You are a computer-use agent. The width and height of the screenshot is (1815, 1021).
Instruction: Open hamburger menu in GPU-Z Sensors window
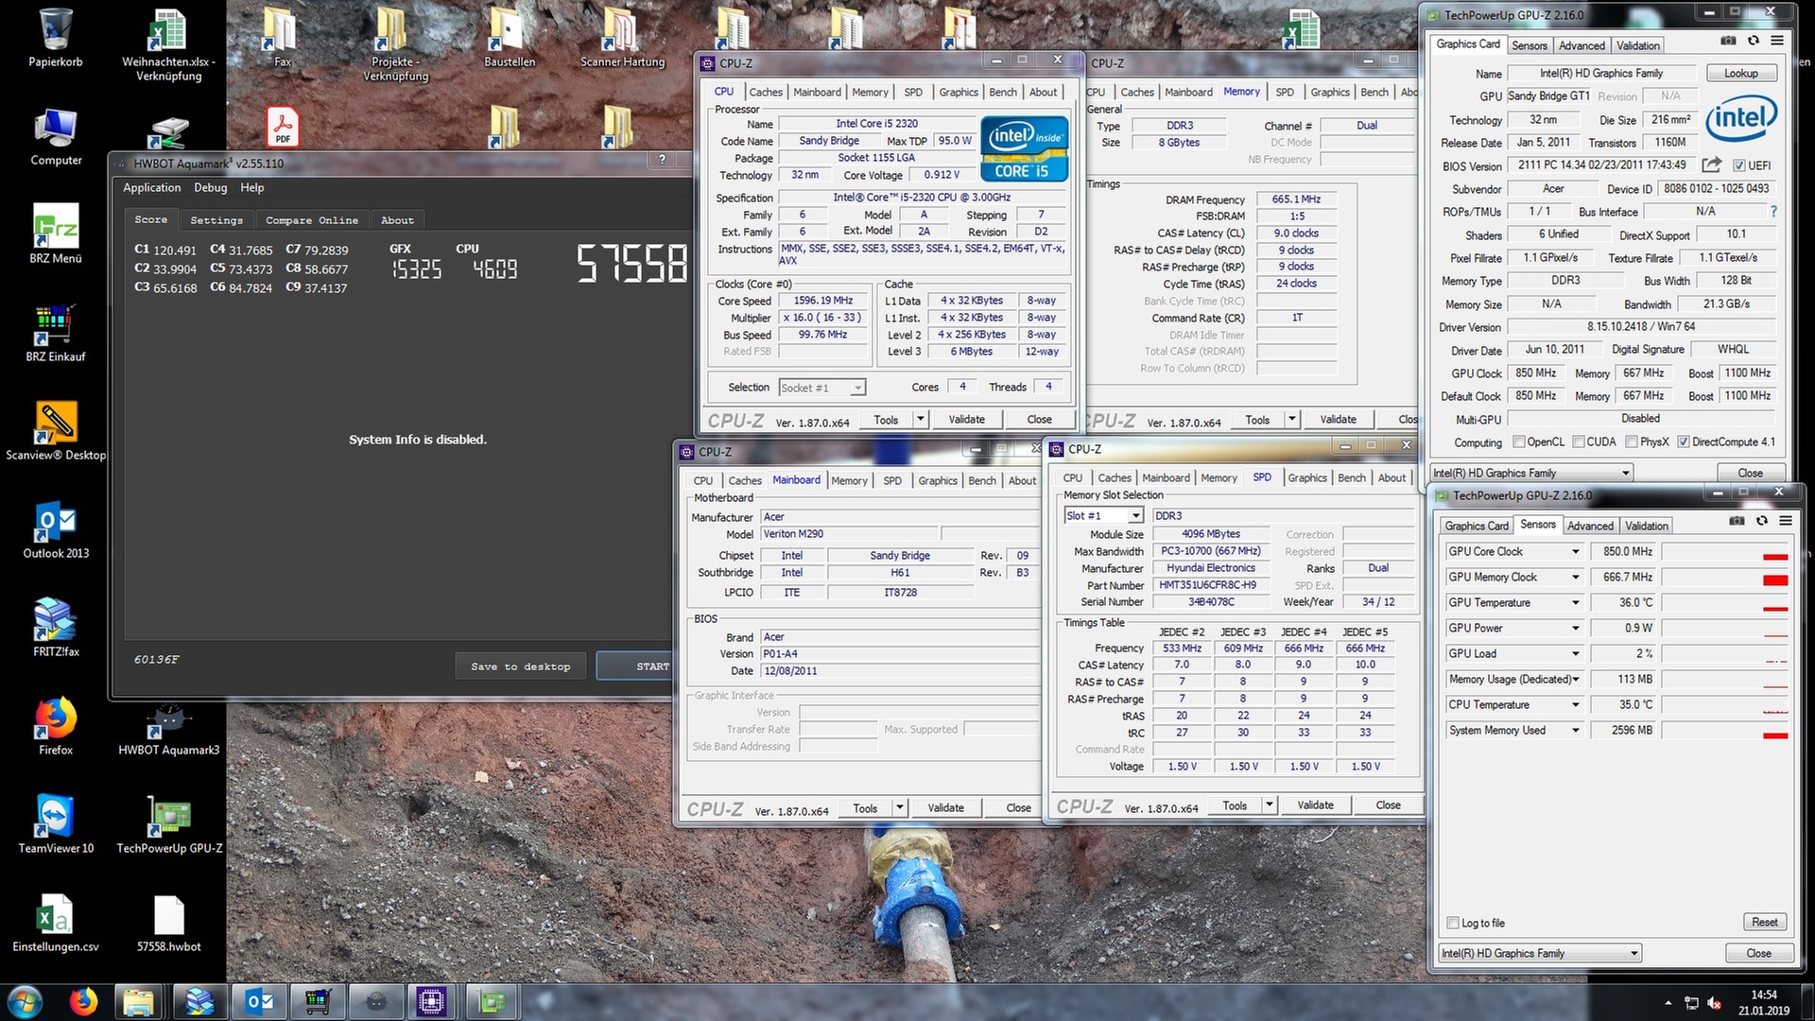[x=1786, y=521]
